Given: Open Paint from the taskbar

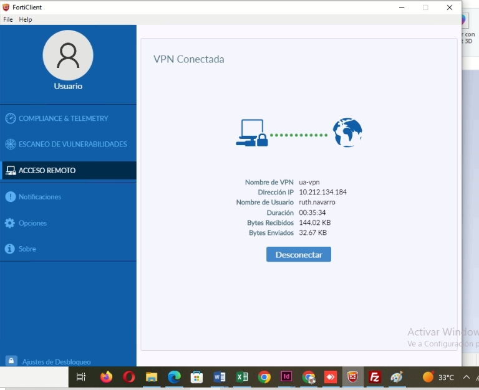Looking at the screenshot, I should point(397,377).
